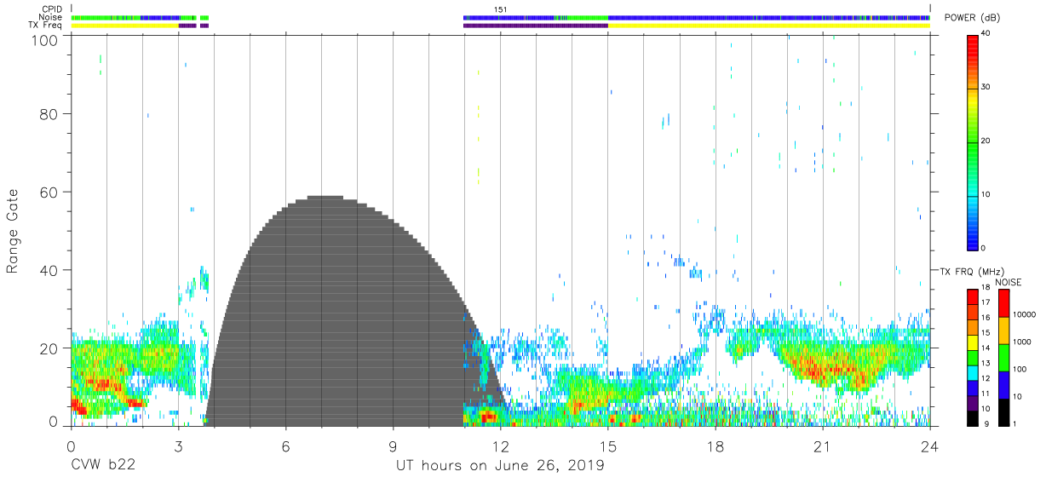Click x-axis tick label '24'
Viewport: 1046px width, 483px height.
(930, 446)
